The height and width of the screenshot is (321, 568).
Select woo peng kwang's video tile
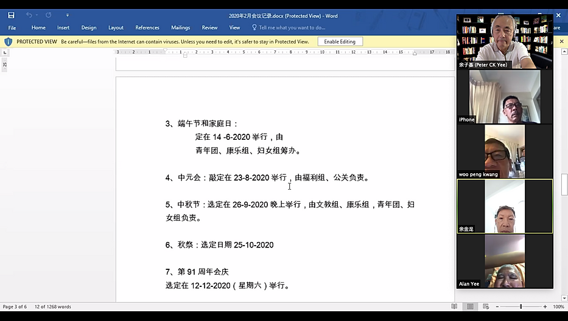[x=505, y=151]
